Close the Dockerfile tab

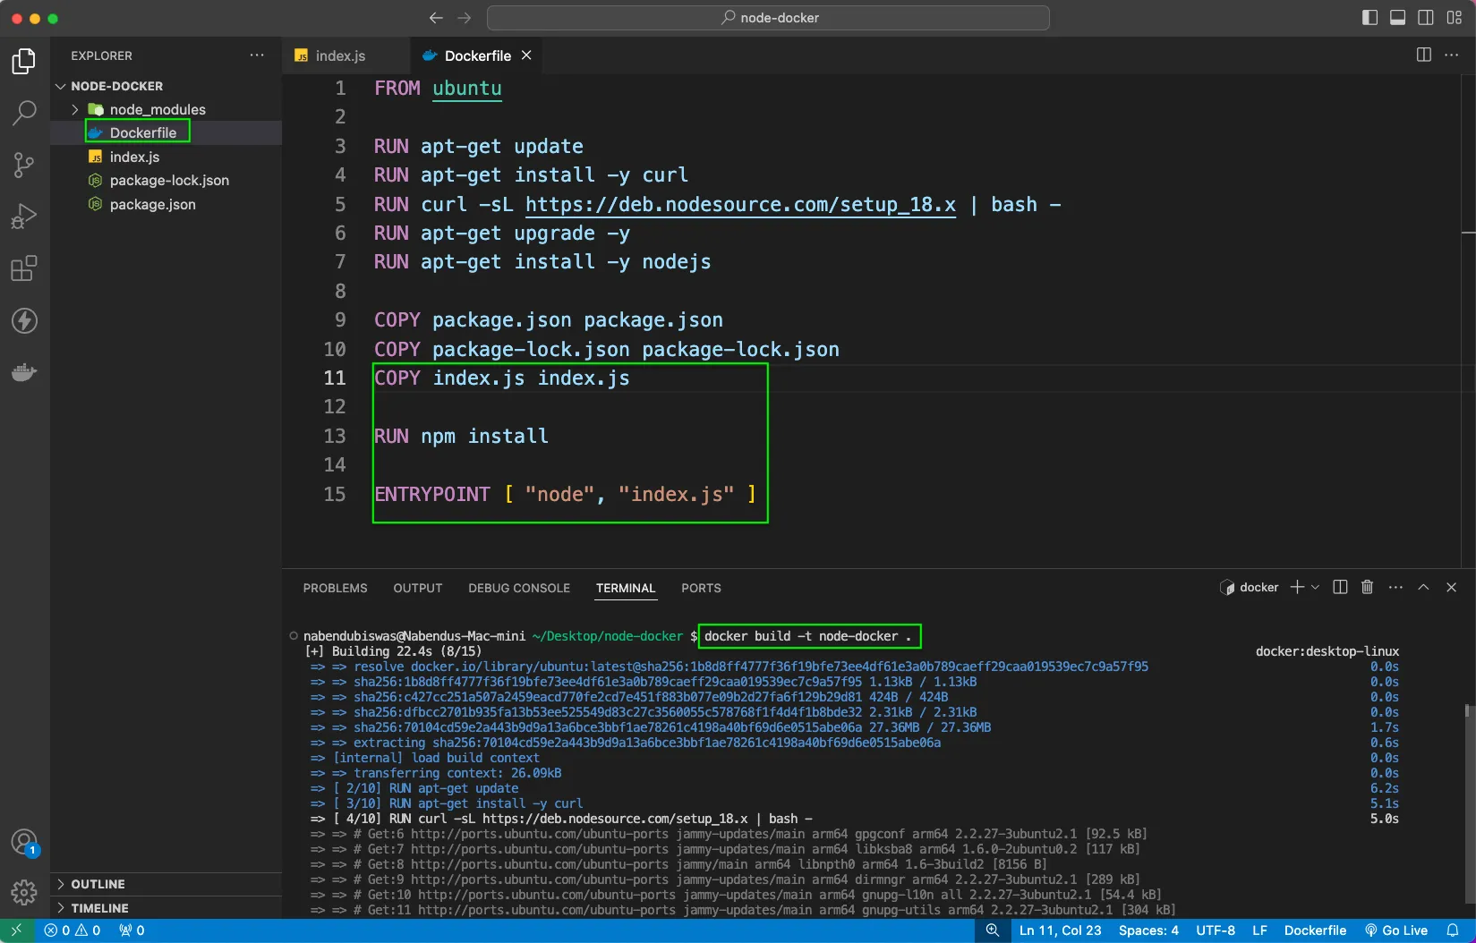pyautogui.click(x=526, y=55)
